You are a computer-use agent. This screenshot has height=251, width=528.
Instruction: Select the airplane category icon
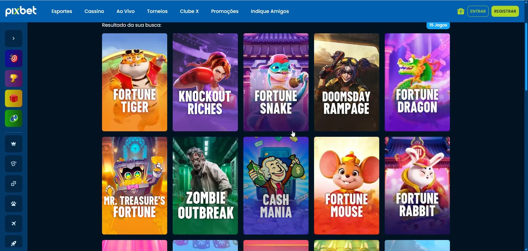click(13, 223)
